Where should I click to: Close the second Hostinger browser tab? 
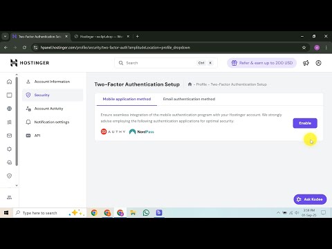coord(128,37)
